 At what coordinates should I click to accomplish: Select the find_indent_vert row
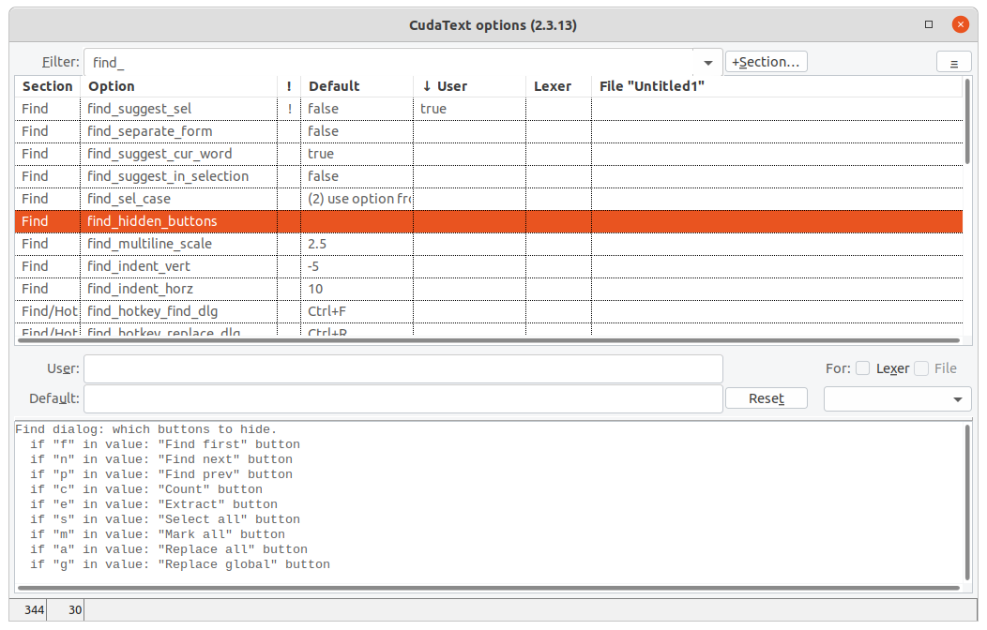489,266
